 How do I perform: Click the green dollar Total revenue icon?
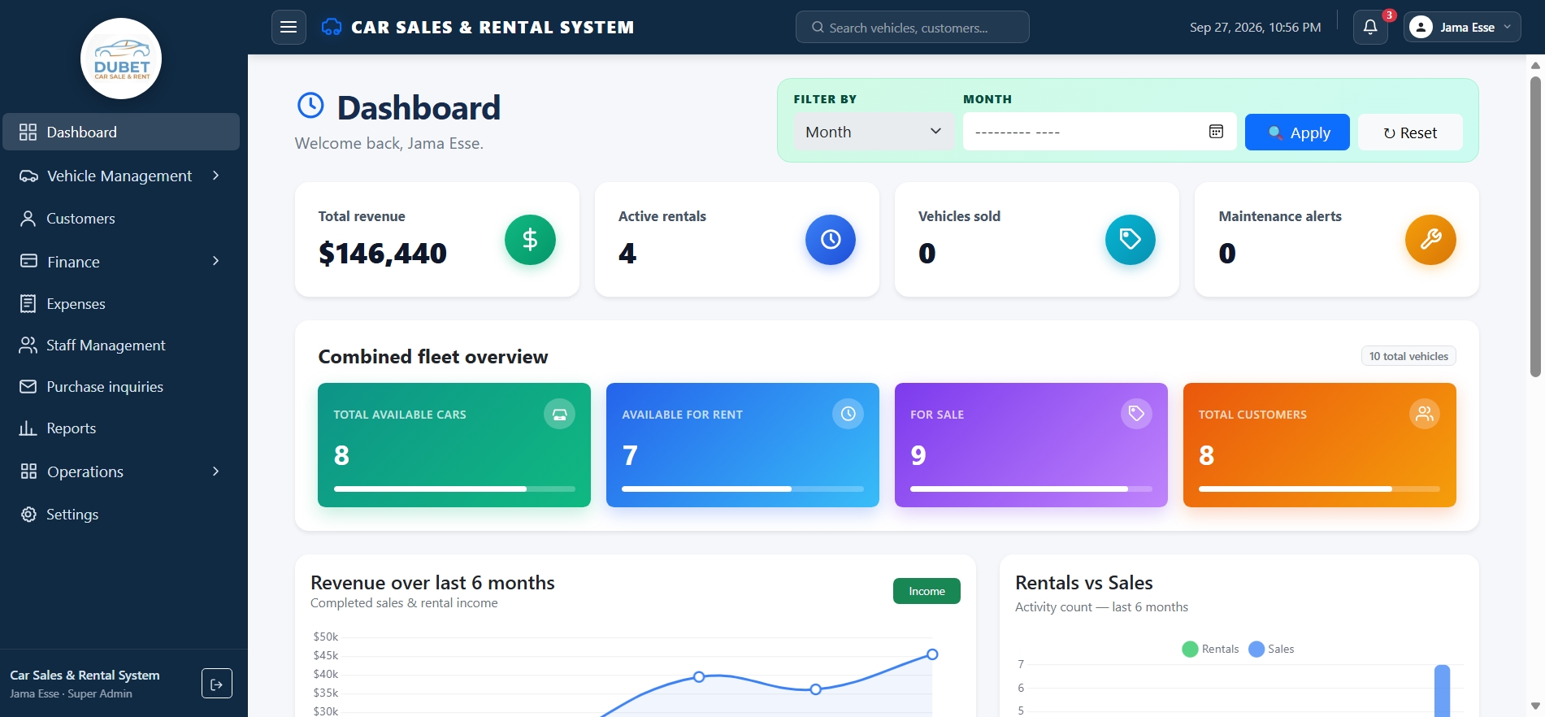coord(530,240)
